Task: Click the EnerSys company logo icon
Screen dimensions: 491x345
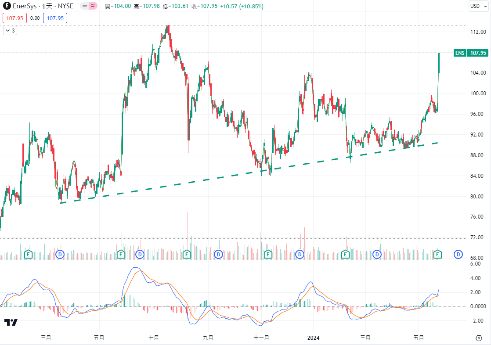Action: point(7,6)
